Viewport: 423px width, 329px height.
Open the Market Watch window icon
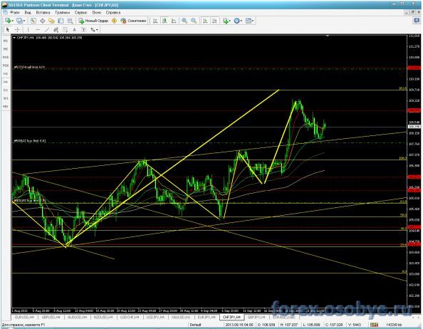tap(33, 21)
